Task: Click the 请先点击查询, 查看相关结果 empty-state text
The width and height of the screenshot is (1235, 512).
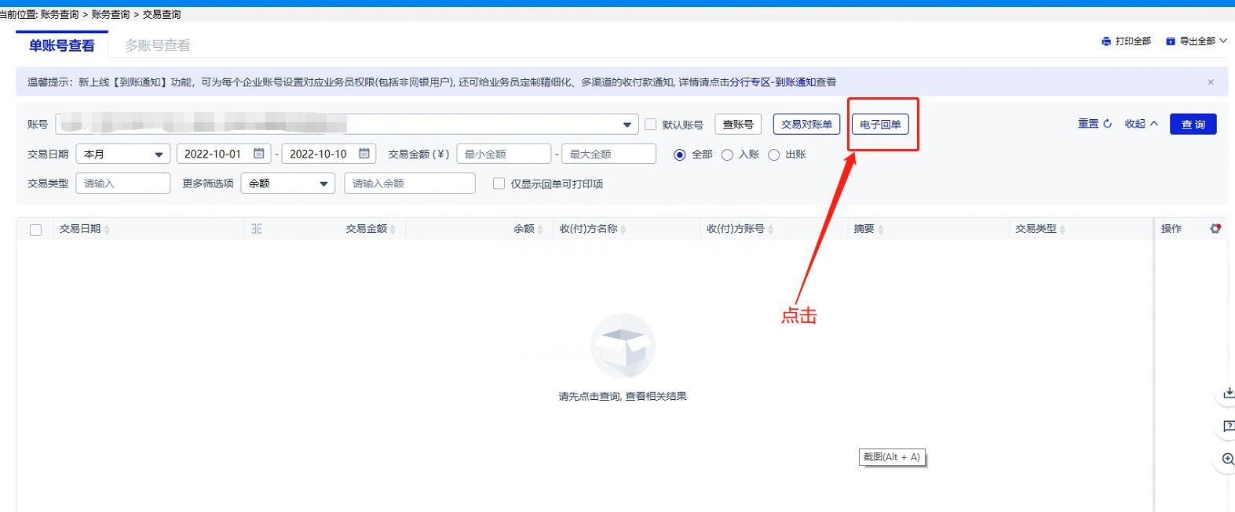Action: 623,397
